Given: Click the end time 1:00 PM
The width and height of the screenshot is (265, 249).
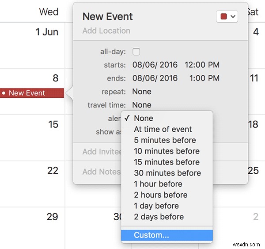Looking at the screenshot, I should pos(204,78).
